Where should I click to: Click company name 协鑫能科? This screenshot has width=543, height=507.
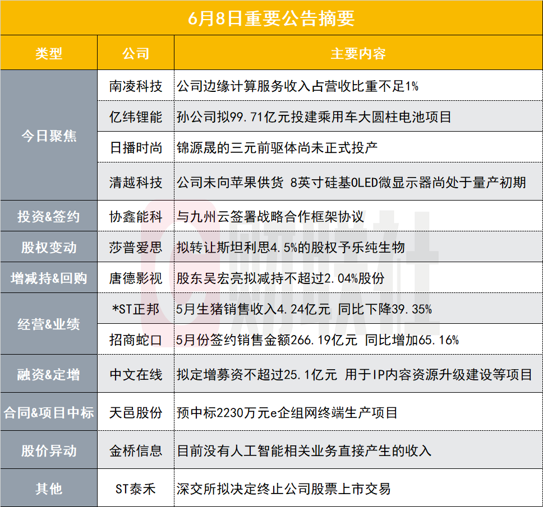[136, 216]
